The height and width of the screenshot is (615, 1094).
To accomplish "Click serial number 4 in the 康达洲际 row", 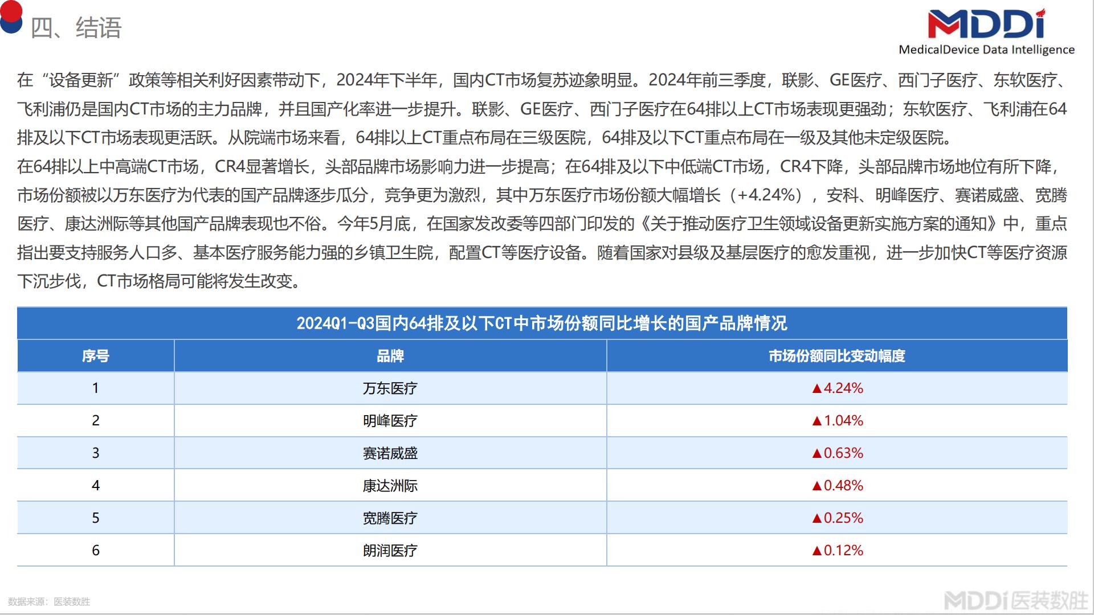I will pos(96,486).
